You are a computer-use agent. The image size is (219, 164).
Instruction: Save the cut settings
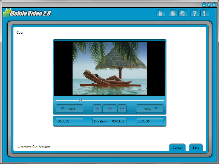click(196, 147)
